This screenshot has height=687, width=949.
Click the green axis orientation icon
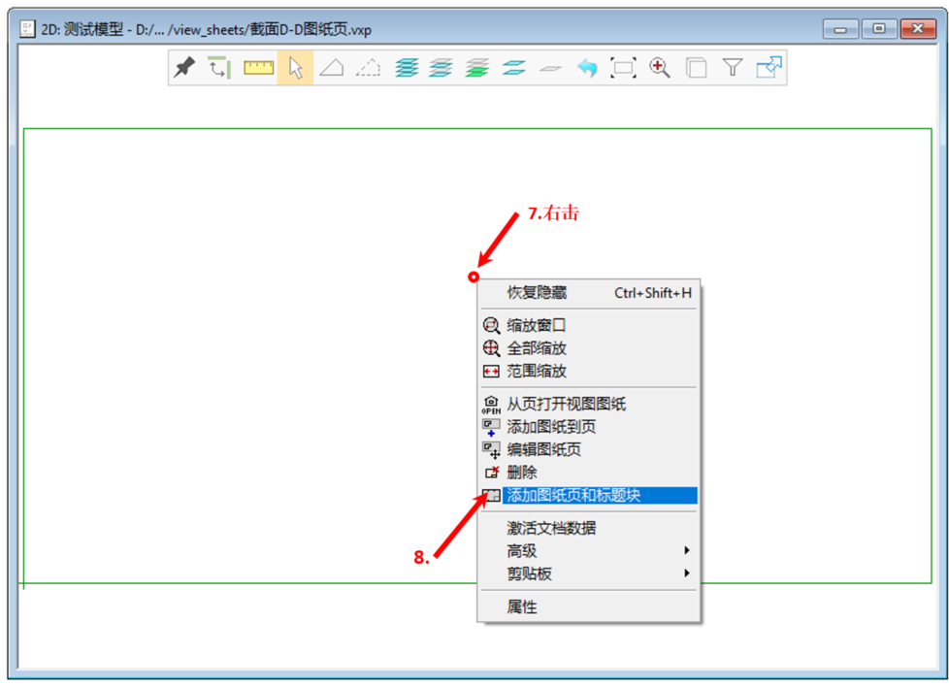[x=219, y=67]
